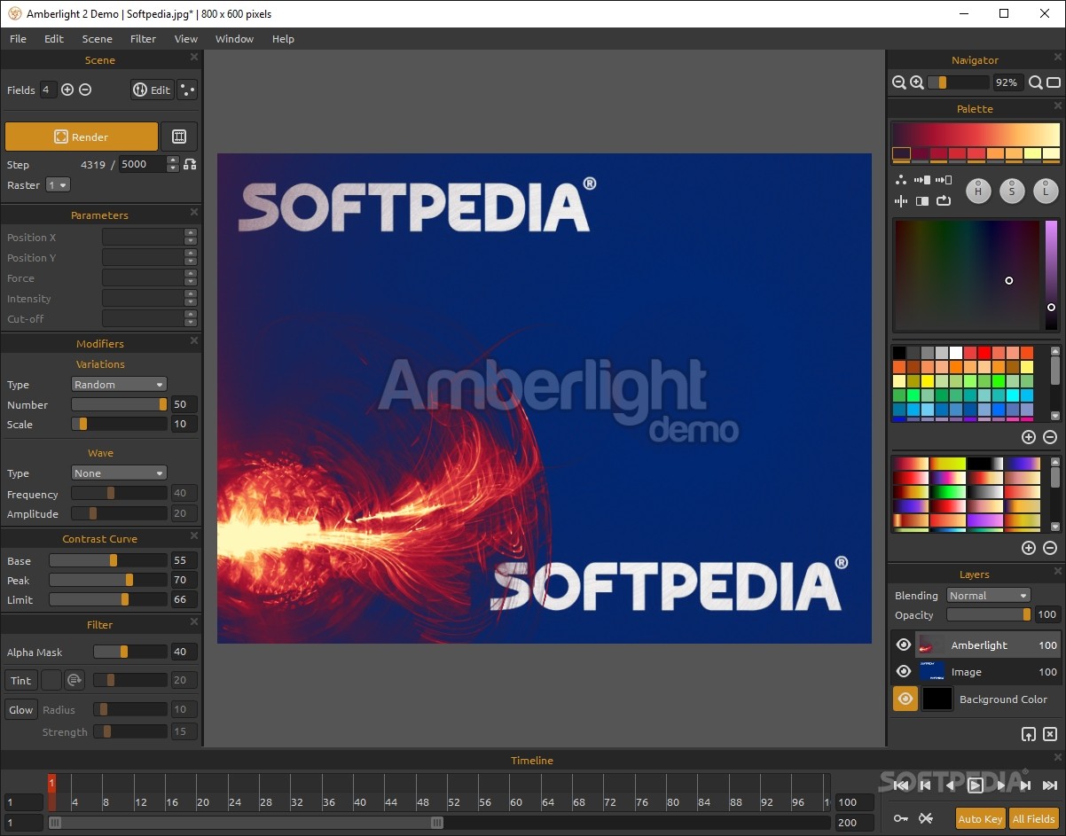Open the File menu
The width and height of the screenshot is (1066, 836).
pos(18,38)
